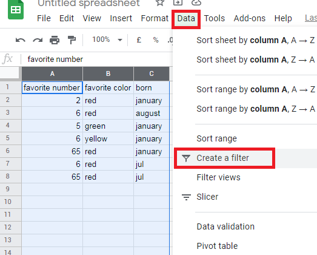Click the move to folder icon
The height and width of the screenshot is (255, 317).
[178, 2]
